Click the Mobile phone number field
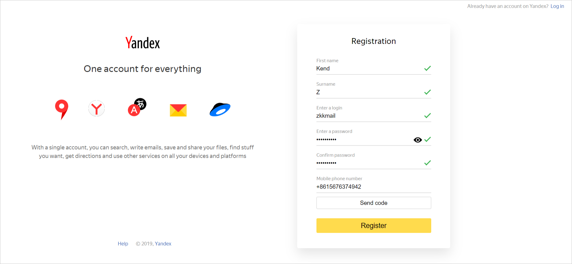 click(373, 187)
